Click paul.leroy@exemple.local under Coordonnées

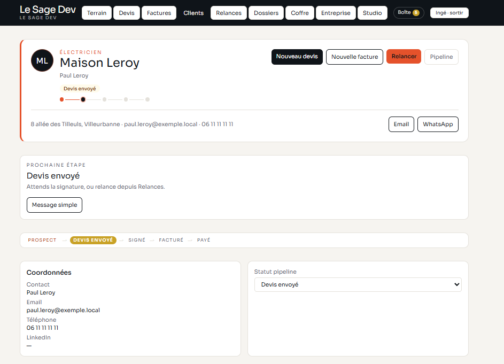click(63, 311)
